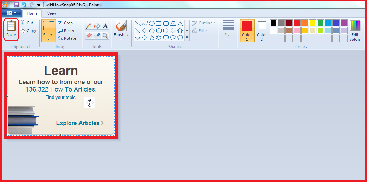The height and width of the screenshot is (182, 367).
Task: Select the Color picker eyedropper
Action: [x=97, y=36]
